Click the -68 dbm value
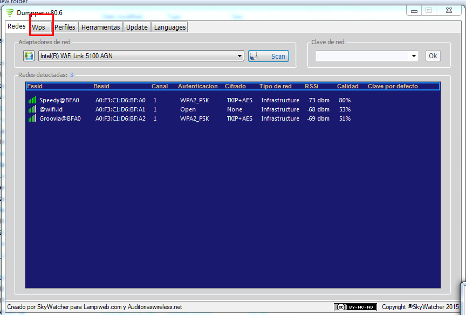The height and width of the screenshot is (315, 466). (x=318, y=109)
